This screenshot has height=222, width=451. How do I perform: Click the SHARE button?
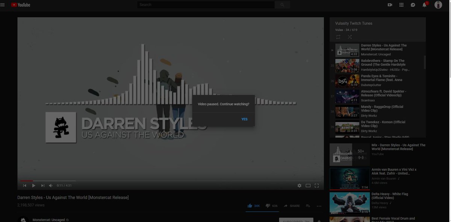(x=292, y=206)
